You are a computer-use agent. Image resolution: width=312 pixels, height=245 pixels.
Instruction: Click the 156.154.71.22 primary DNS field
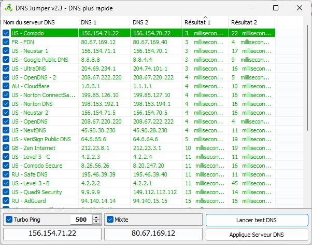pos(52,233)
